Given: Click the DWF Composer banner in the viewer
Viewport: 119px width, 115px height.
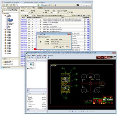Looking at the screenshot, I should coord(106,57).
